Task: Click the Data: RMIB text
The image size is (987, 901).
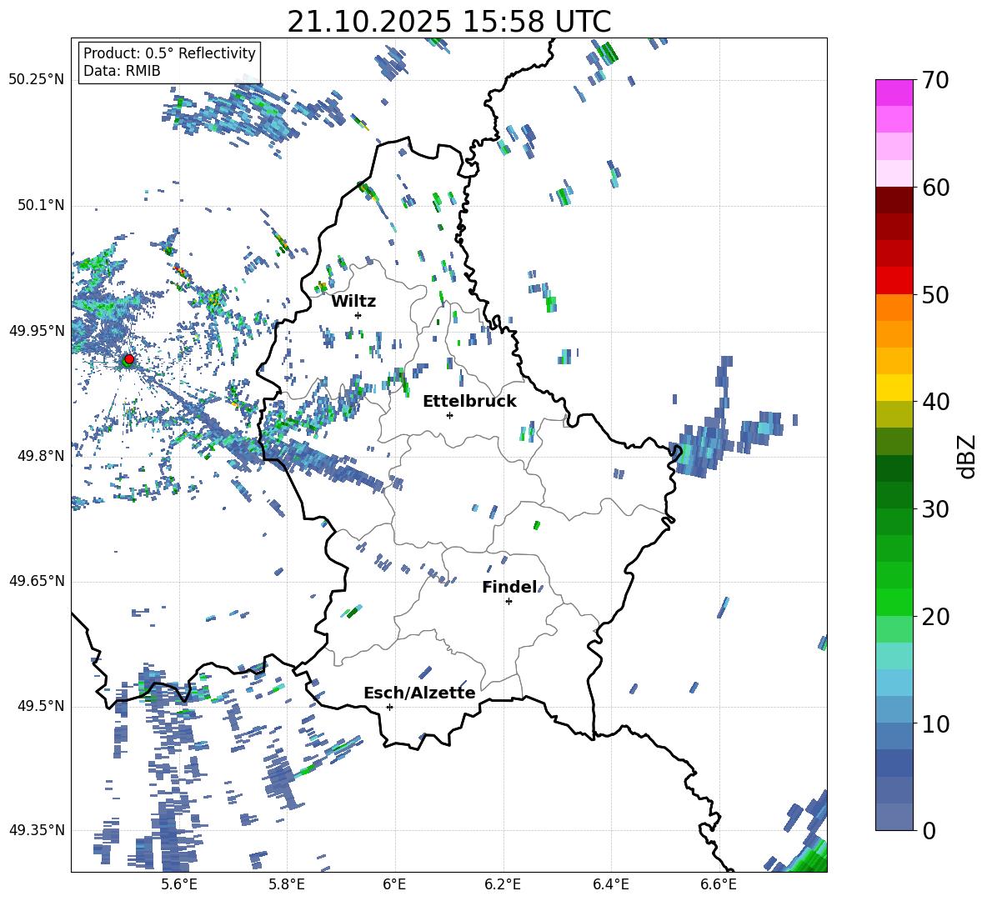Action: click(x=122, y=71)
